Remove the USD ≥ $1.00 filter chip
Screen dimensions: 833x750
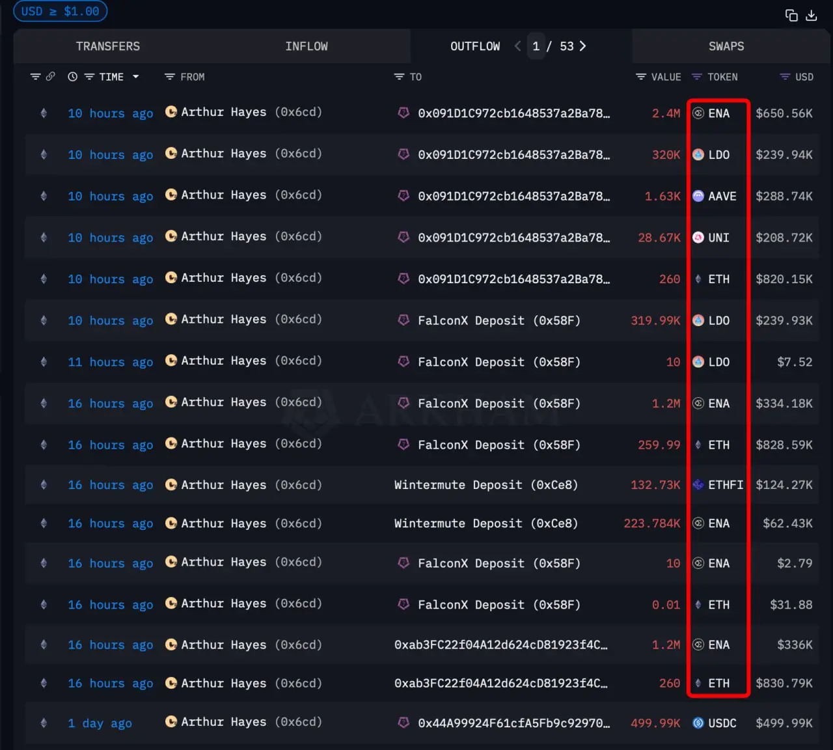pos(61,11)
